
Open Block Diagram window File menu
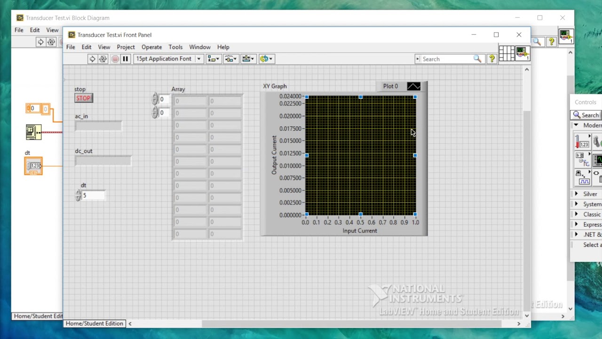pyautogui.click(x=19, y=30)
